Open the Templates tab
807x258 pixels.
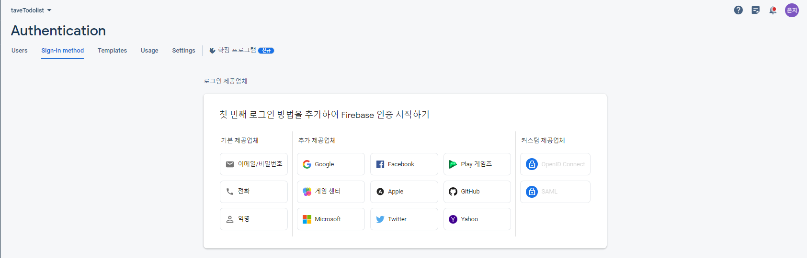[x=112, y=51]
